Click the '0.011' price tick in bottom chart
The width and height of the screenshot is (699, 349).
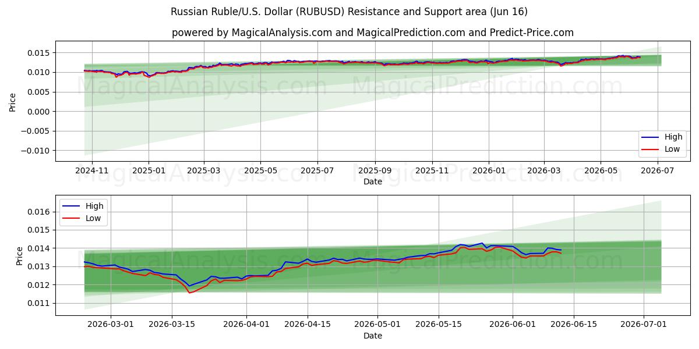pyautogui.click(x=39, y=303)
